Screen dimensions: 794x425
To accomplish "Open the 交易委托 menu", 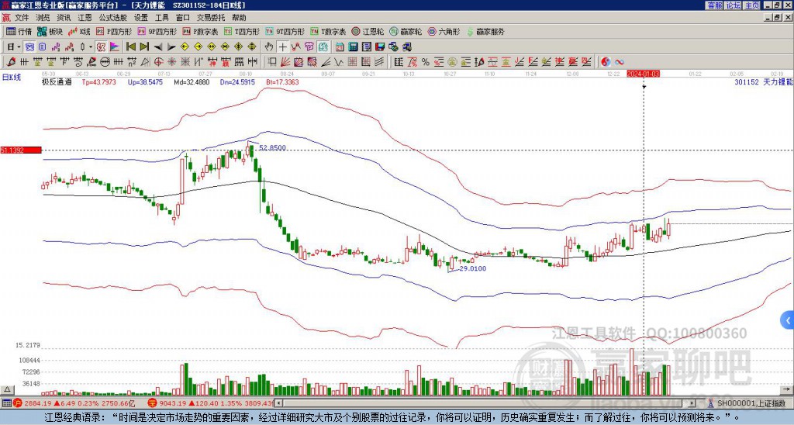I will [211, 18].
